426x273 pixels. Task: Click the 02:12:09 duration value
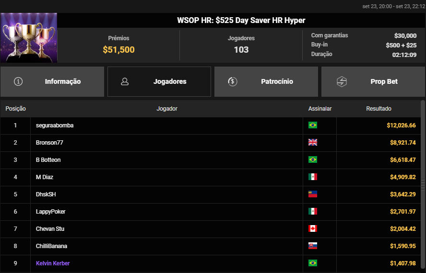pos(404,55)
